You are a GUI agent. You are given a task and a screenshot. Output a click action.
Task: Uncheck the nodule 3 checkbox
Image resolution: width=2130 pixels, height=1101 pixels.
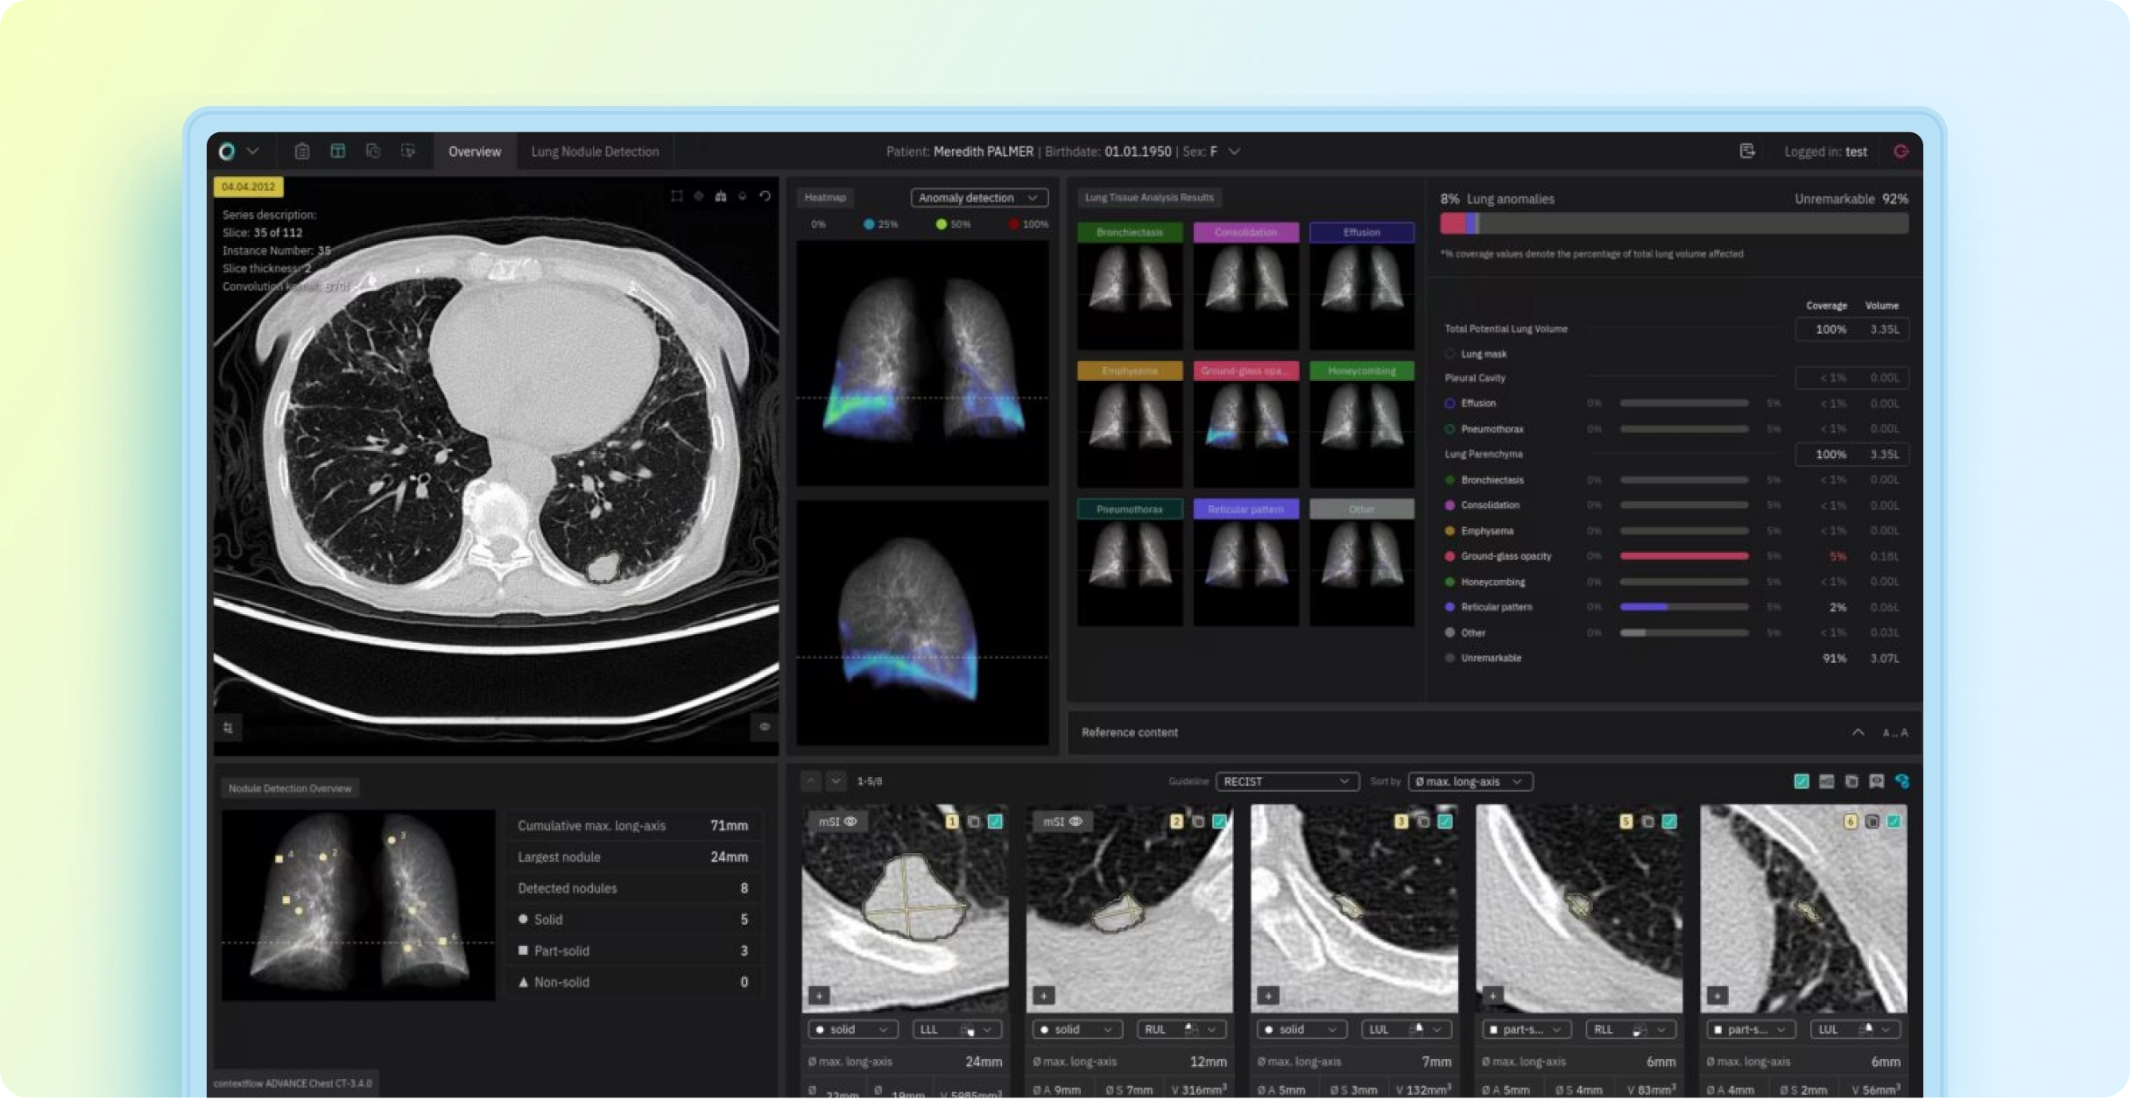(1445, 822)
